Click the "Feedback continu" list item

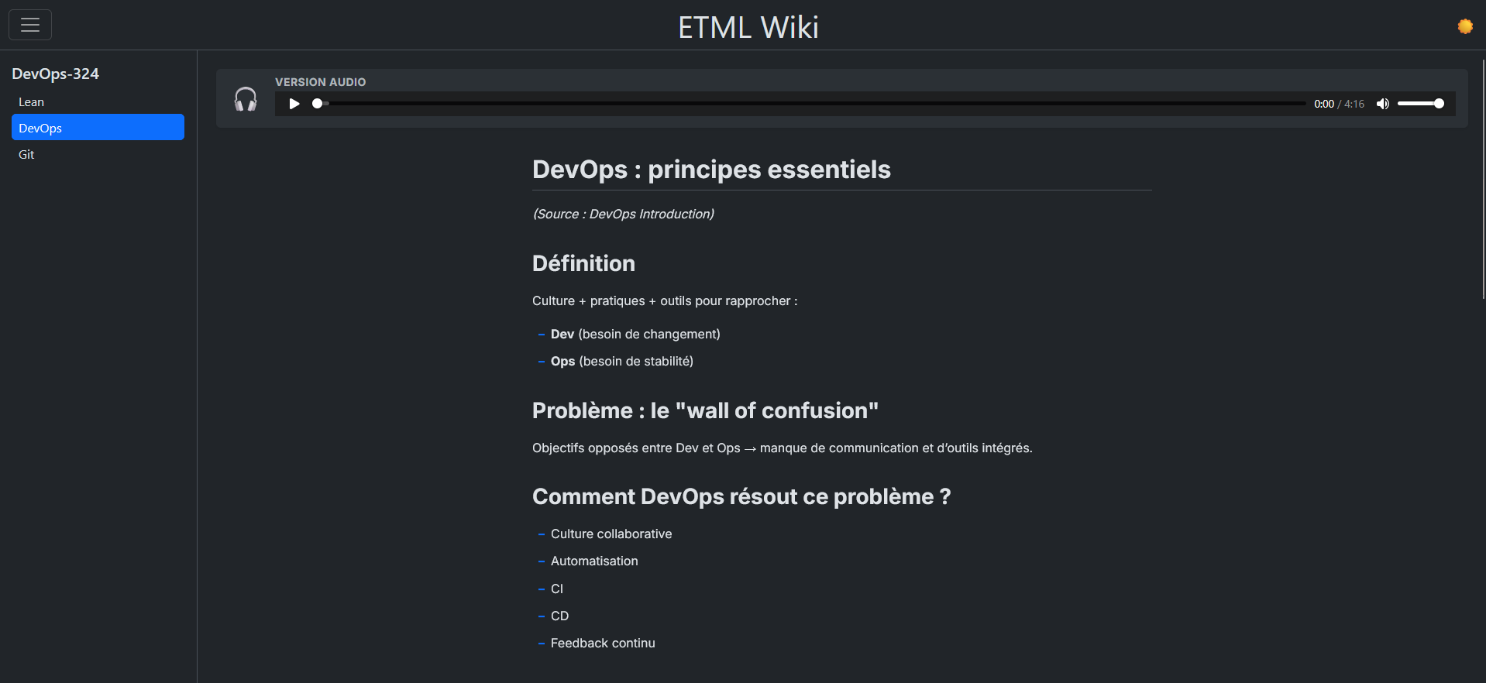pos(603,644)
